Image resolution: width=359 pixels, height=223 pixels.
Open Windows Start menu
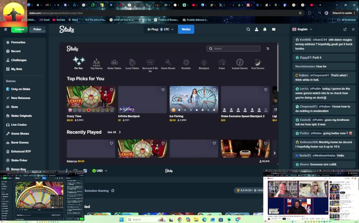click(121, 220)
